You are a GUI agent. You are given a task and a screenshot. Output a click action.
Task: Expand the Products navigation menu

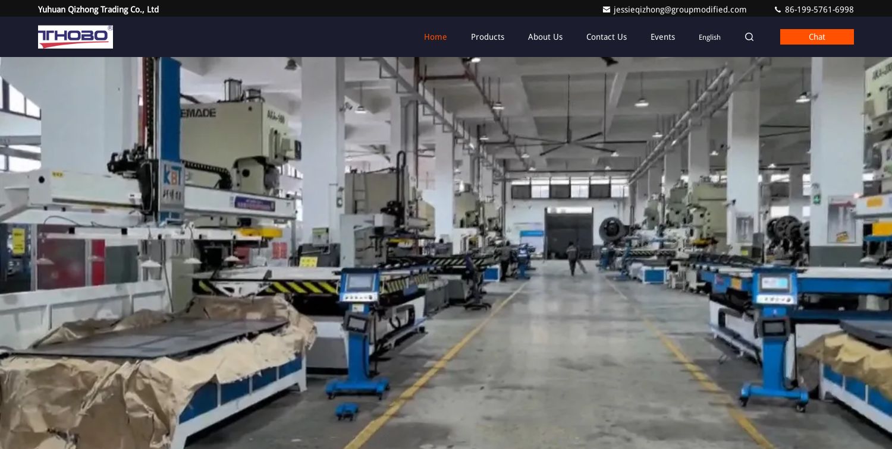[x=488, y=37]
